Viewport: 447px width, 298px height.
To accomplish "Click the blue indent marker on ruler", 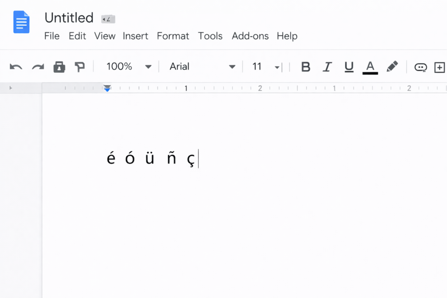I will coord(107,89).
